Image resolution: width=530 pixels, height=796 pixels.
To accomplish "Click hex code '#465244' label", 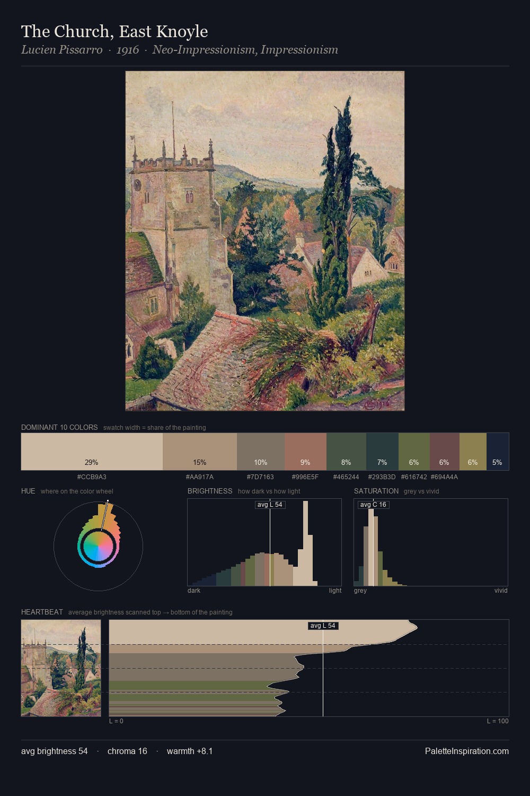I will [x=346, y=477].
